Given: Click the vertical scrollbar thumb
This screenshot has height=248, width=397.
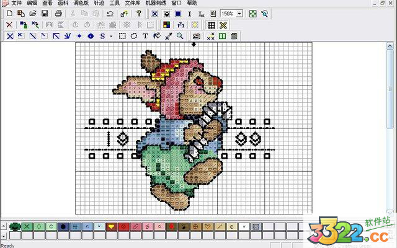Looking at the screenshot, I should point(390,89).
